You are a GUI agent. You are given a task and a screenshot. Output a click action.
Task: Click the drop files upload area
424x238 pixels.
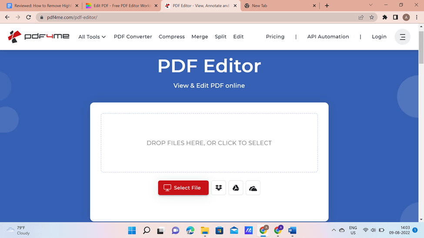(x=209, y=142)
